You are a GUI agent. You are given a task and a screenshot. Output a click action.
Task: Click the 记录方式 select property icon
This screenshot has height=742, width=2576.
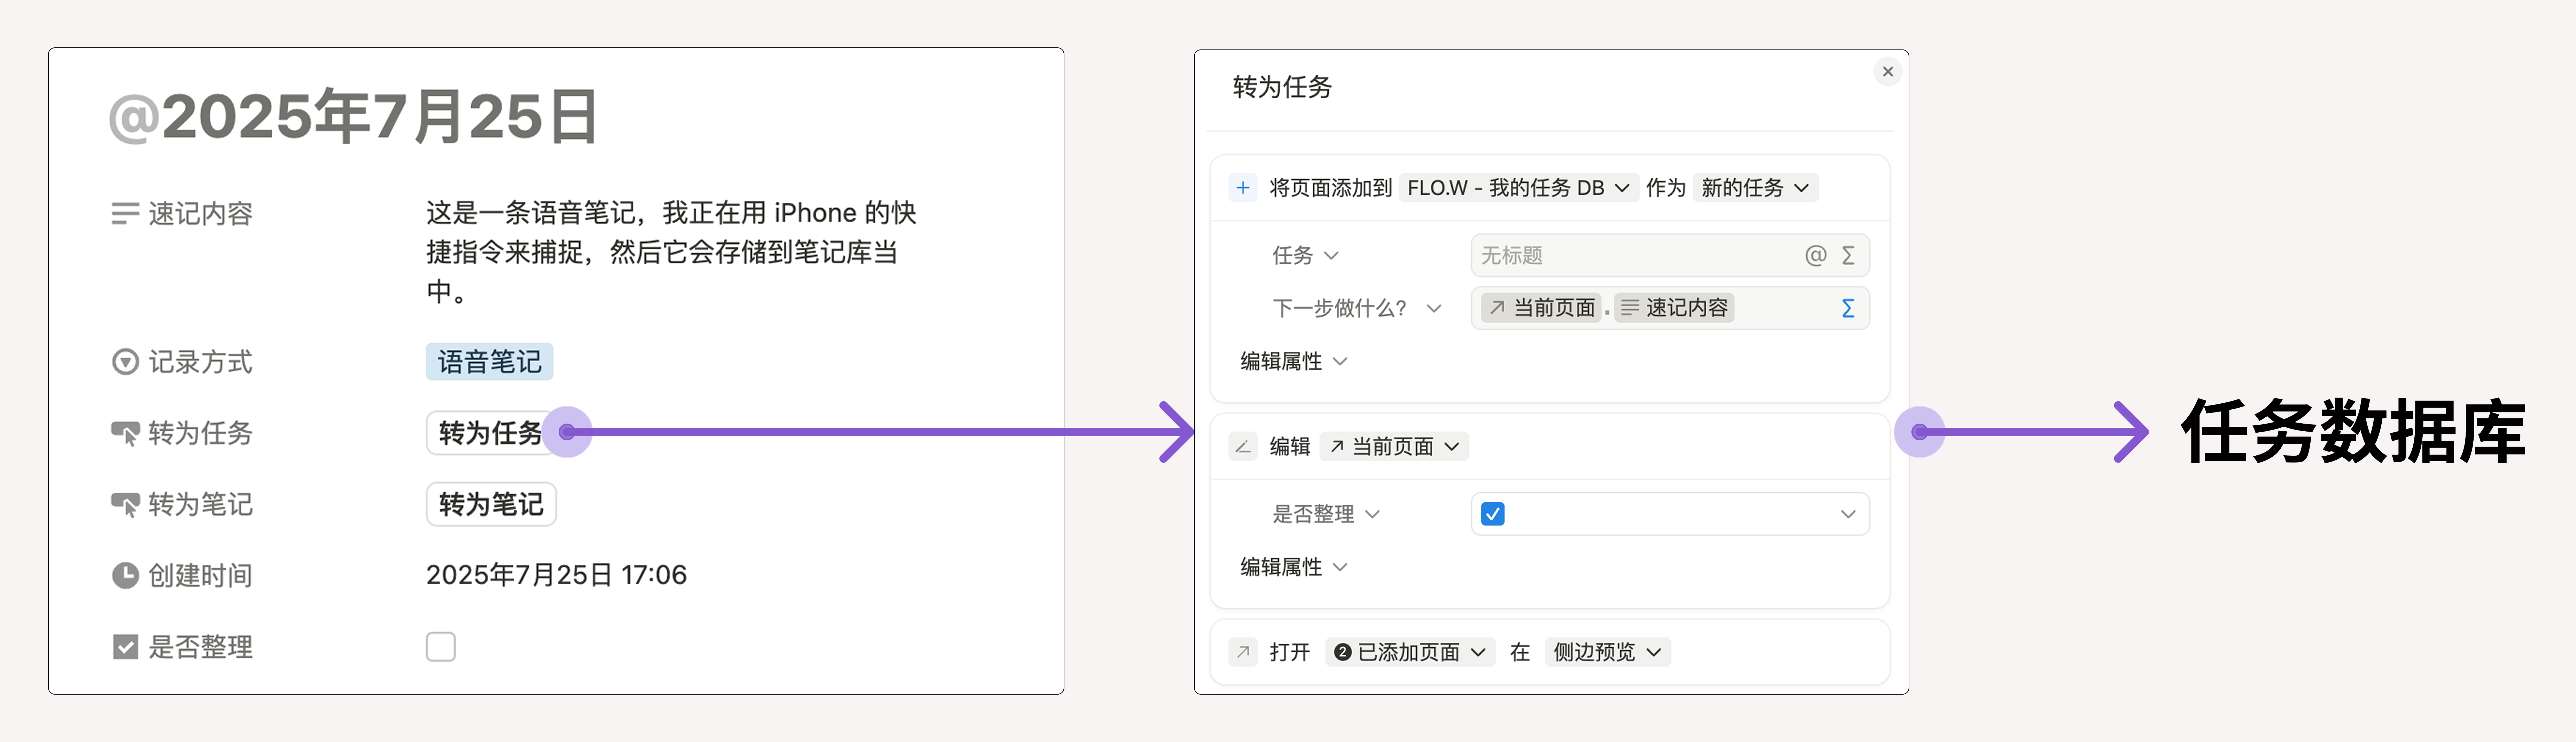[125, 362]
